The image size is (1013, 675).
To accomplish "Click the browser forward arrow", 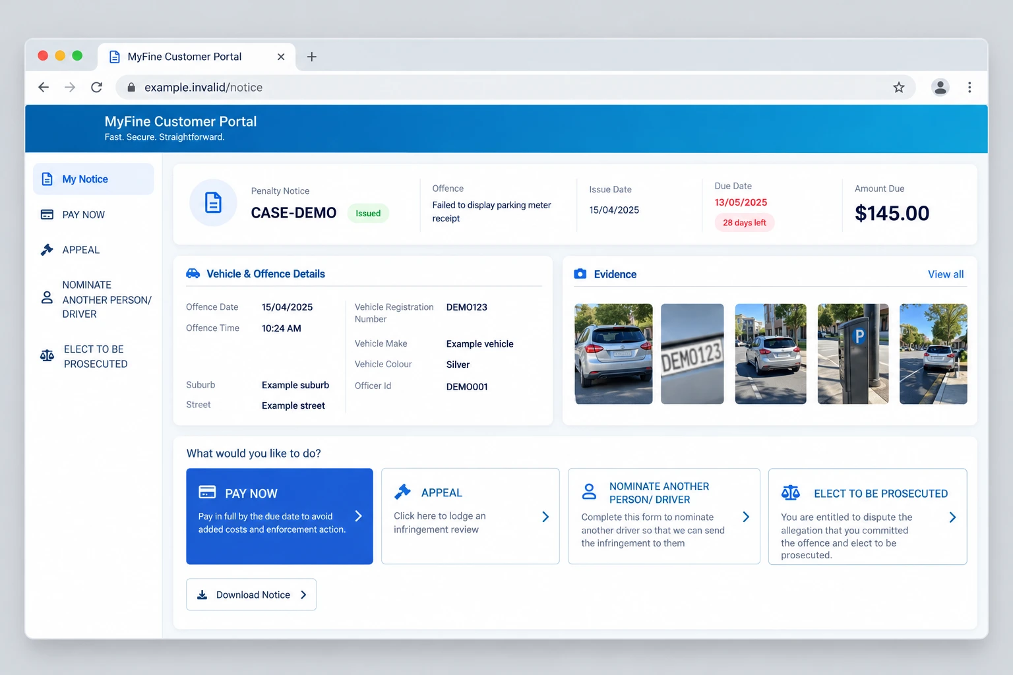I will pyautogui.click(x=70, y=87).
